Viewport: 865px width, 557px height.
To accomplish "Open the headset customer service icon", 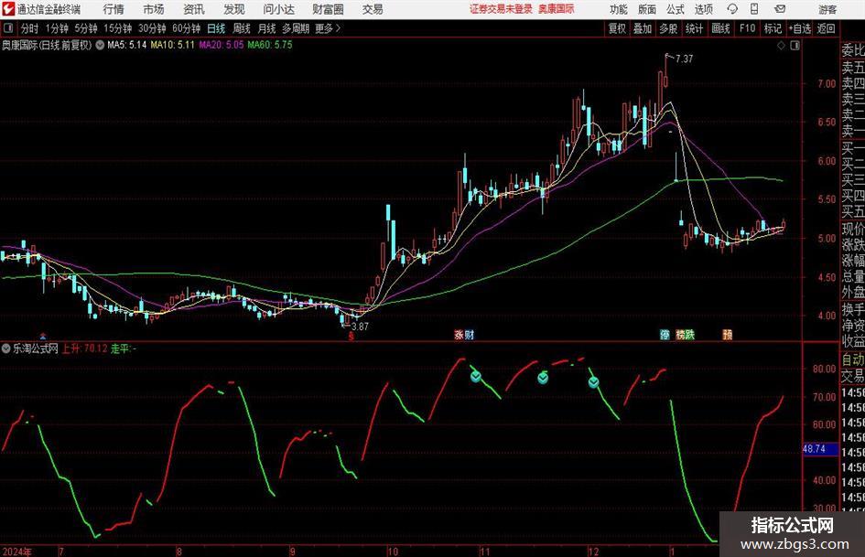I will (732, 9).
